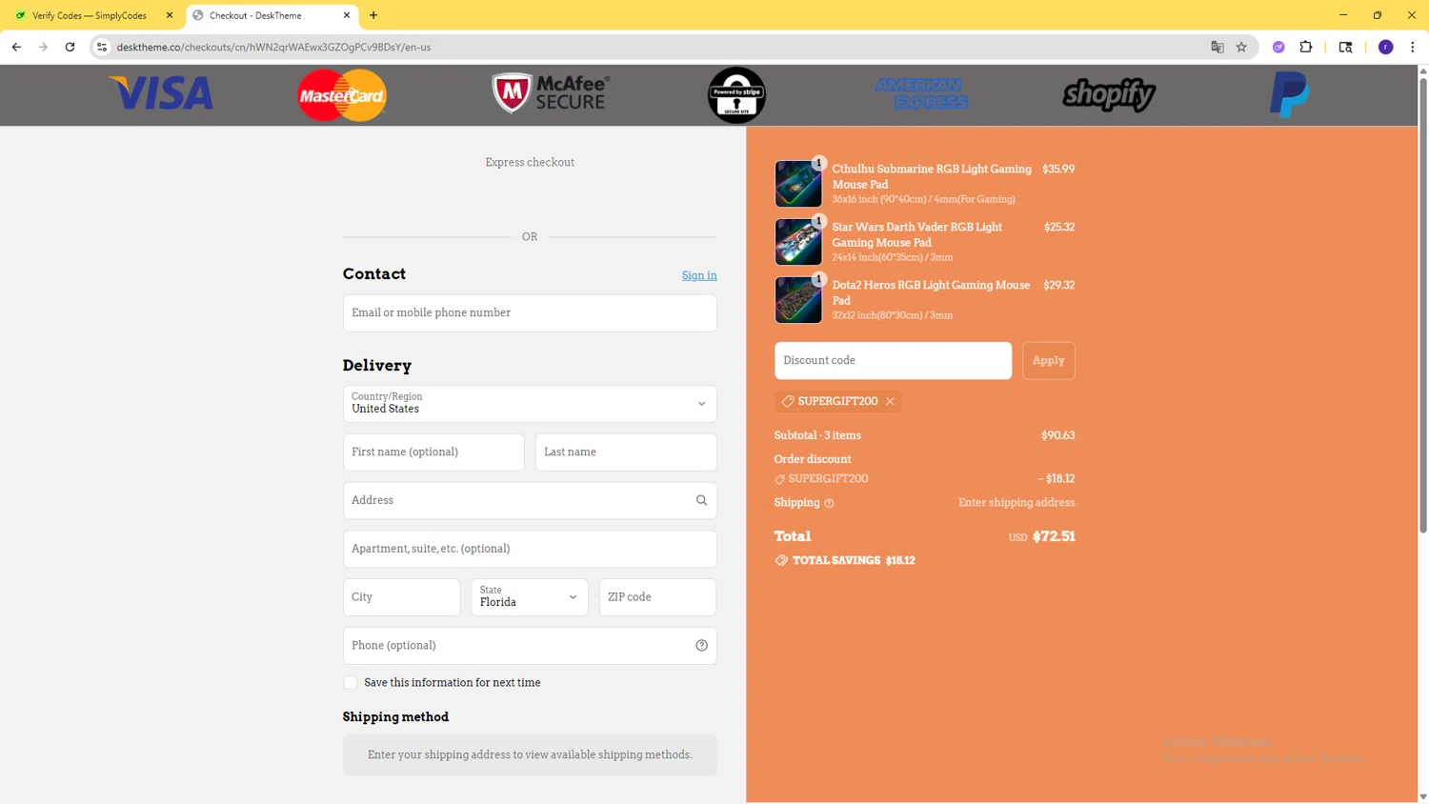Viewport: 1429px width, 804px height.
Task: Switch to Checkout - DeskTheme tab
Action: pos(272,15)
